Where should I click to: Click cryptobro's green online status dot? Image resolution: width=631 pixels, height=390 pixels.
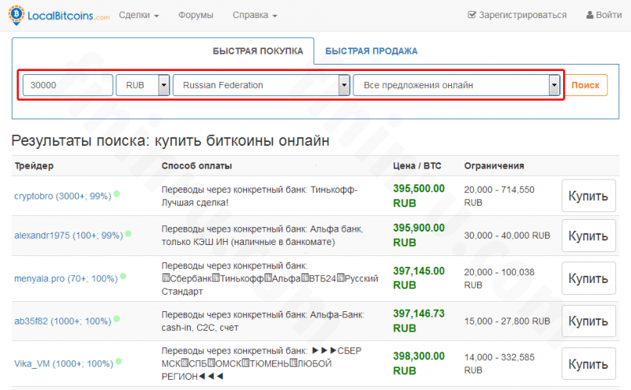[x=117, y=194]
